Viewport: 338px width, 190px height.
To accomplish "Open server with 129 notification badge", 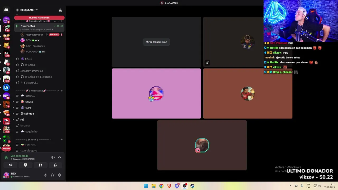I will [6, 79].
